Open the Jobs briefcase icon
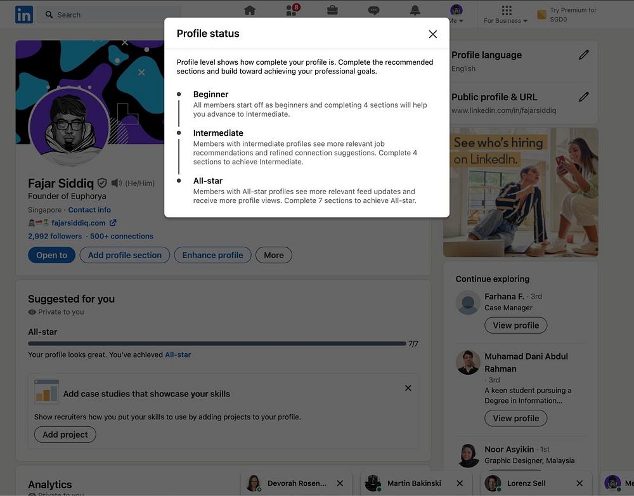Image resolution: width=634 pixels, height=496 pixels. tap(332, 10)
